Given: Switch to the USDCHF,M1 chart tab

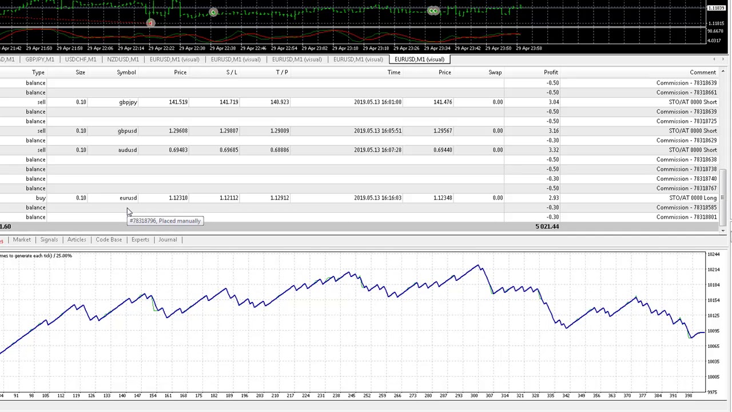Looking at the screenshot, I should [81, 60].
